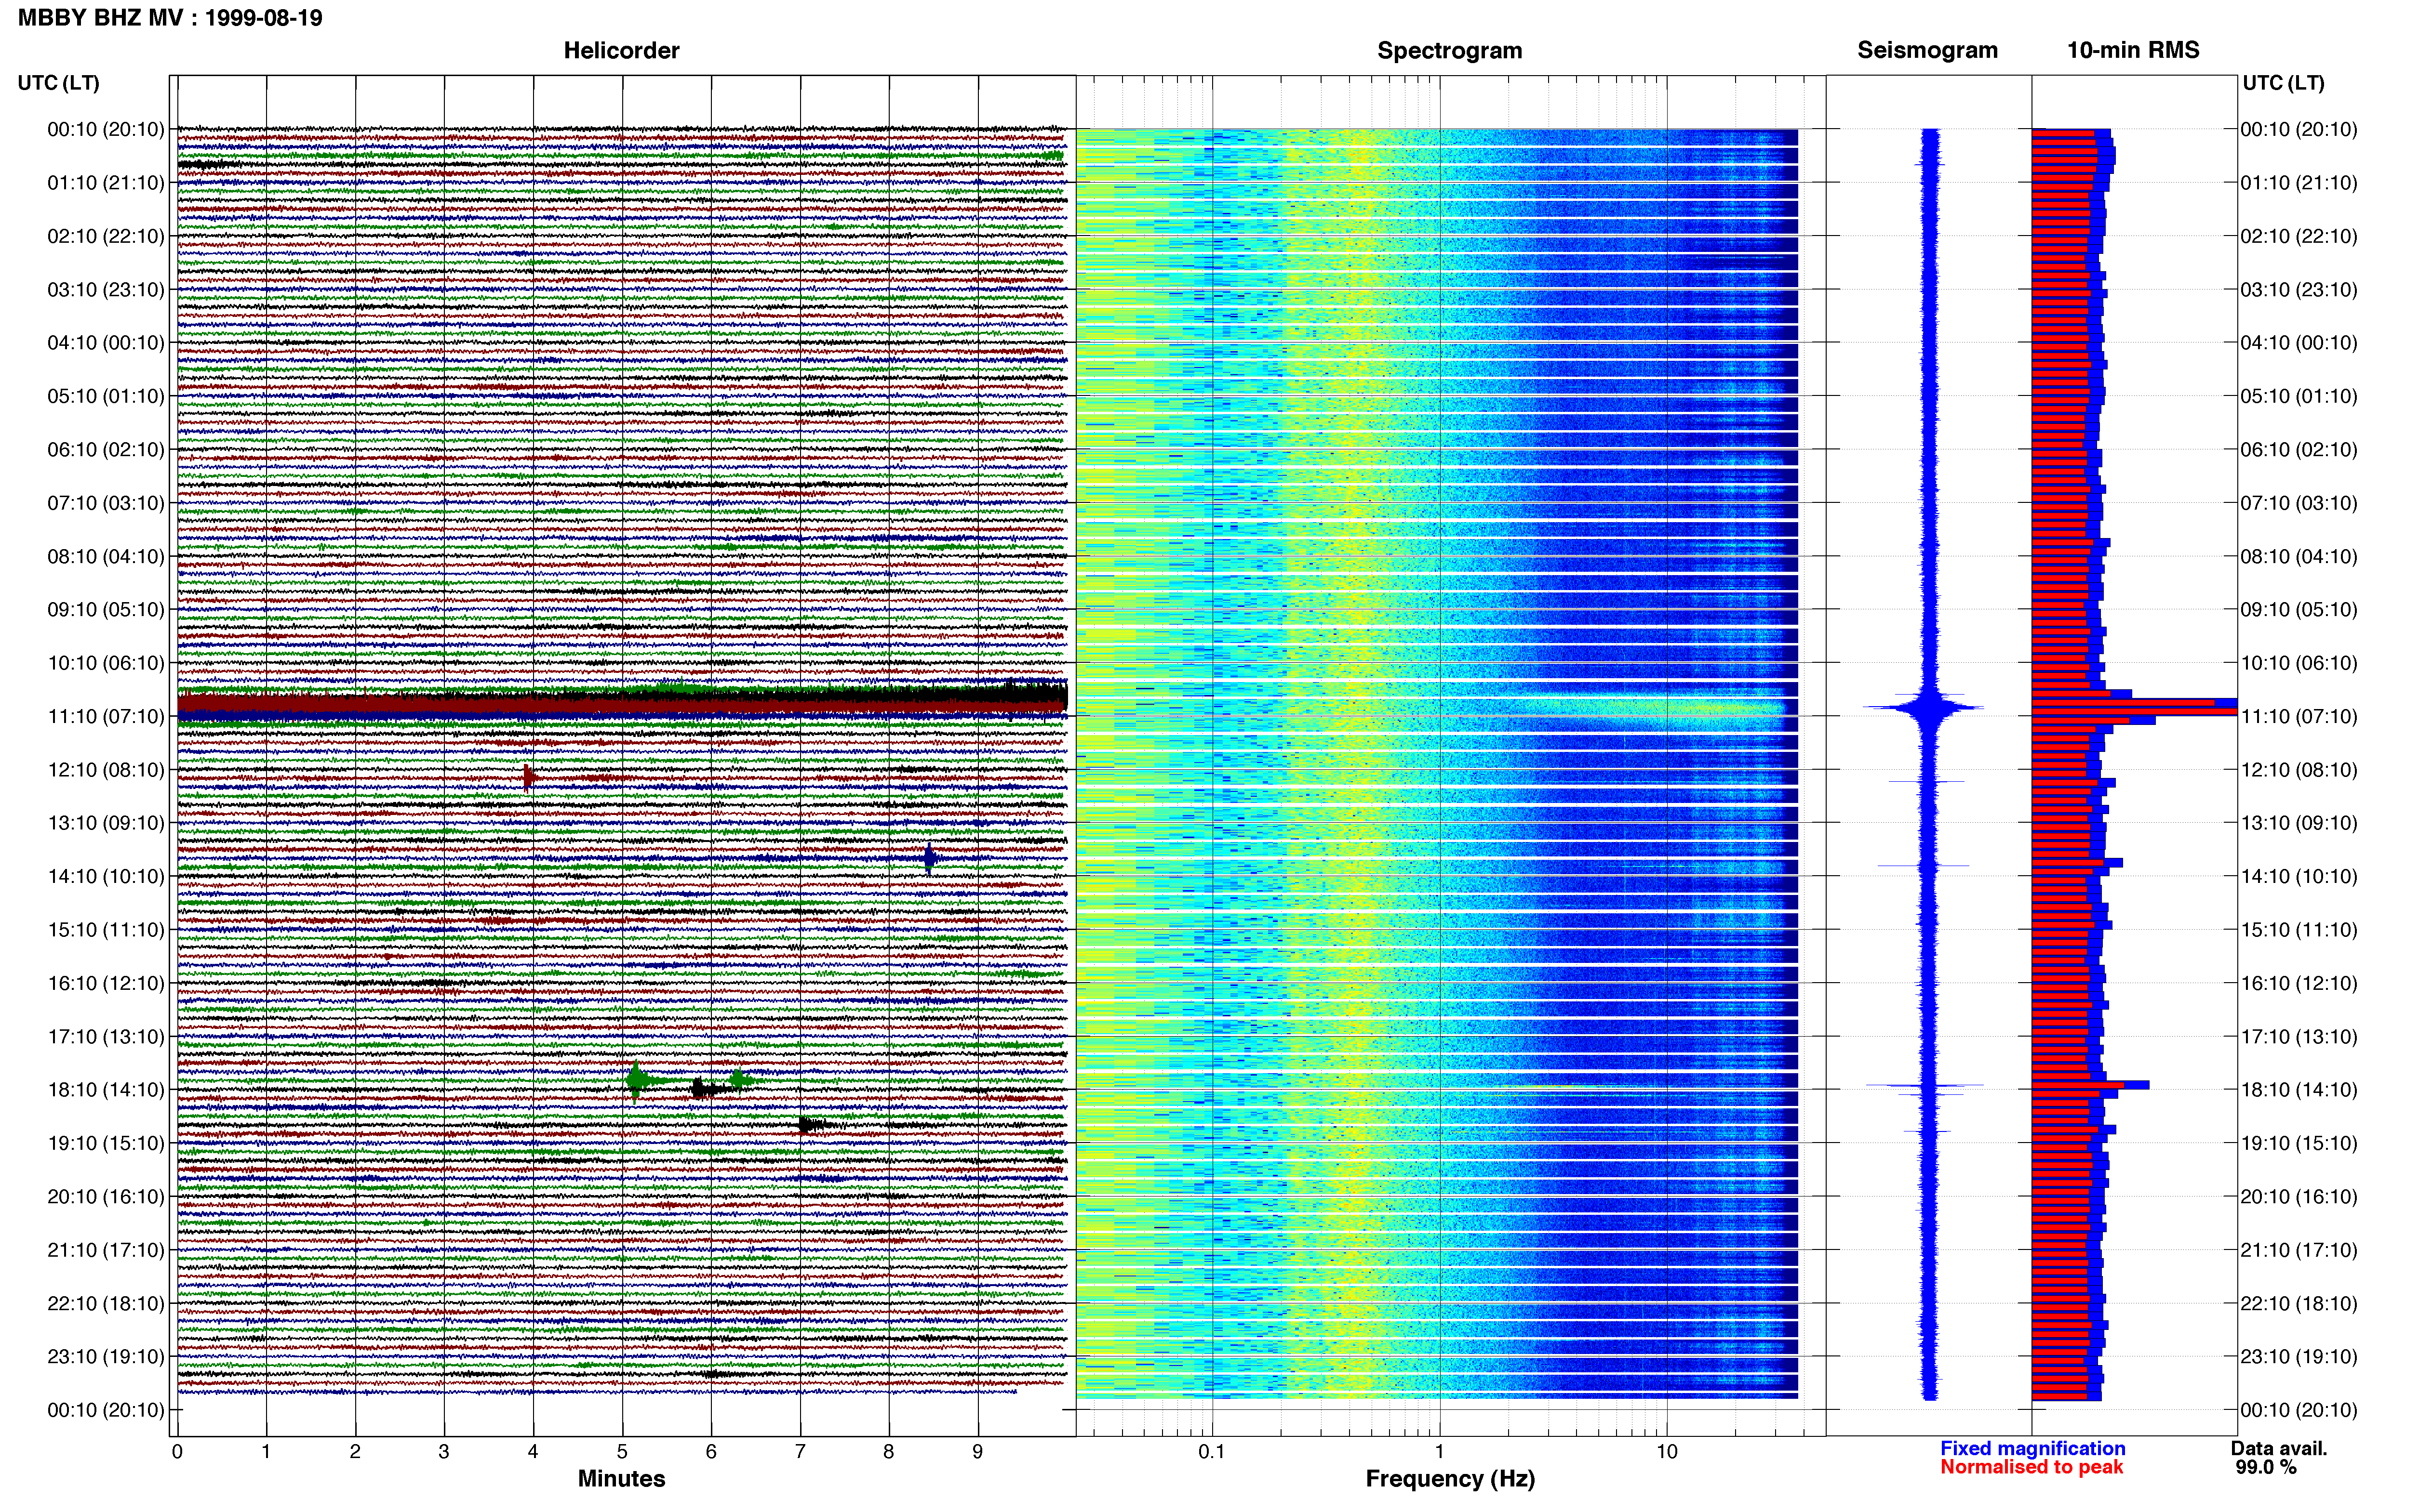The image size is (2419, 1512).
Task: Click the left time label '04:10 (00:10)'
Action: coord(106,343)
